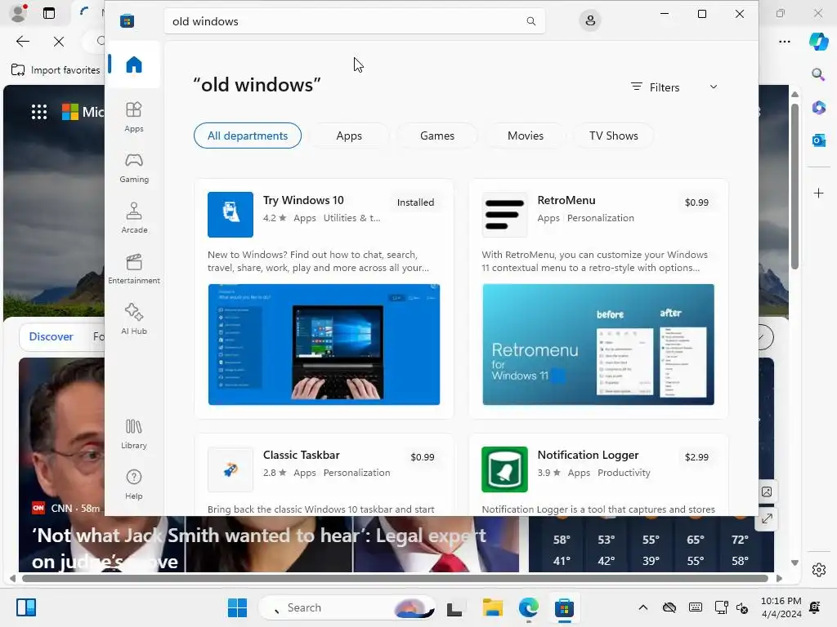Click the Notification Logger app icon

[x=504, y=469]
